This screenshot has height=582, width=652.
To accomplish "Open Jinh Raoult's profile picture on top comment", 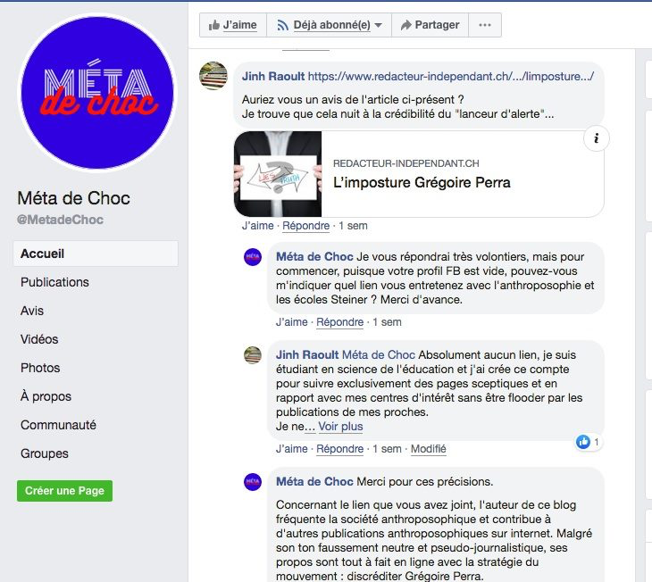I will click(x=213, y=76).
